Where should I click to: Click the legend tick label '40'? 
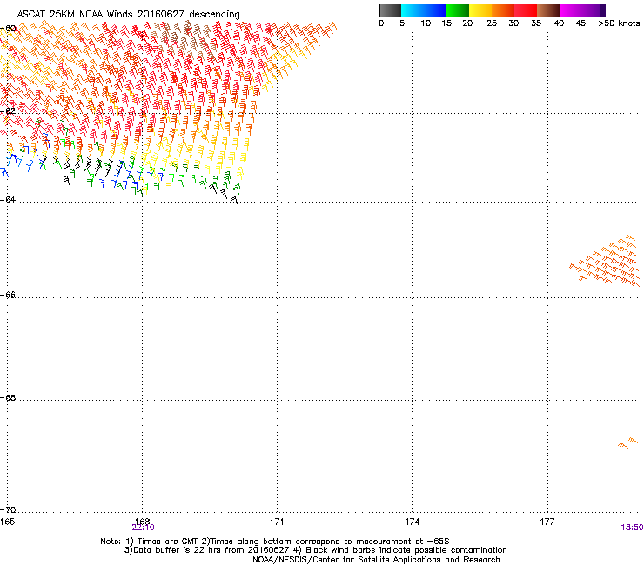(x=559, y=23)
